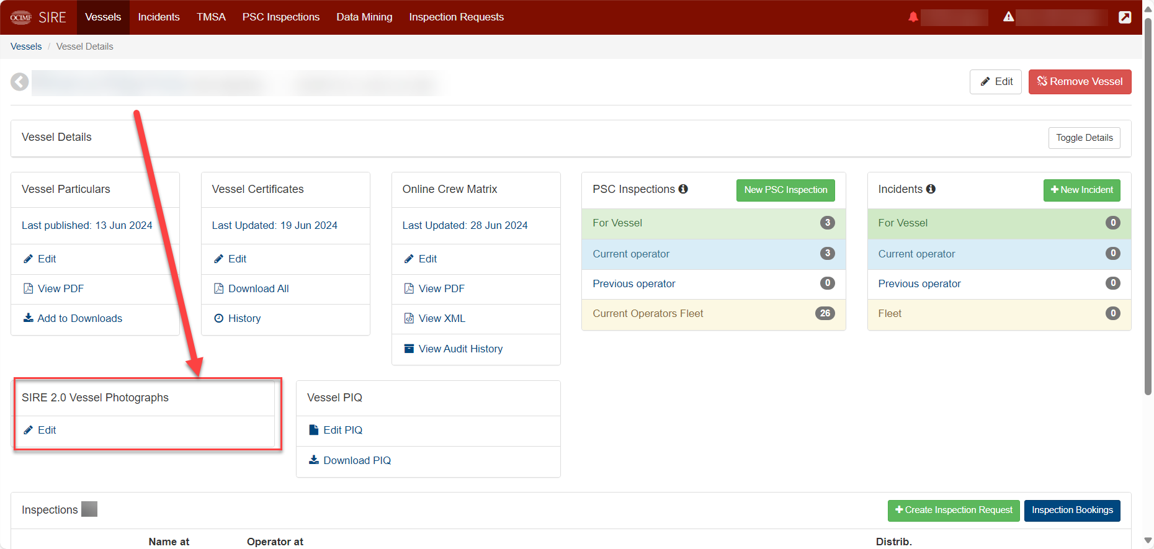The image size is (1154, 549).
Task: Open TMSA menu item
Action: [211, 17]
